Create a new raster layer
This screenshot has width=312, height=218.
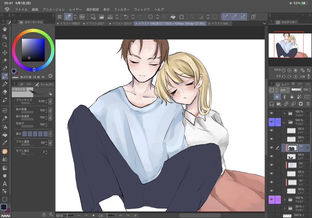tap(272, 104)
